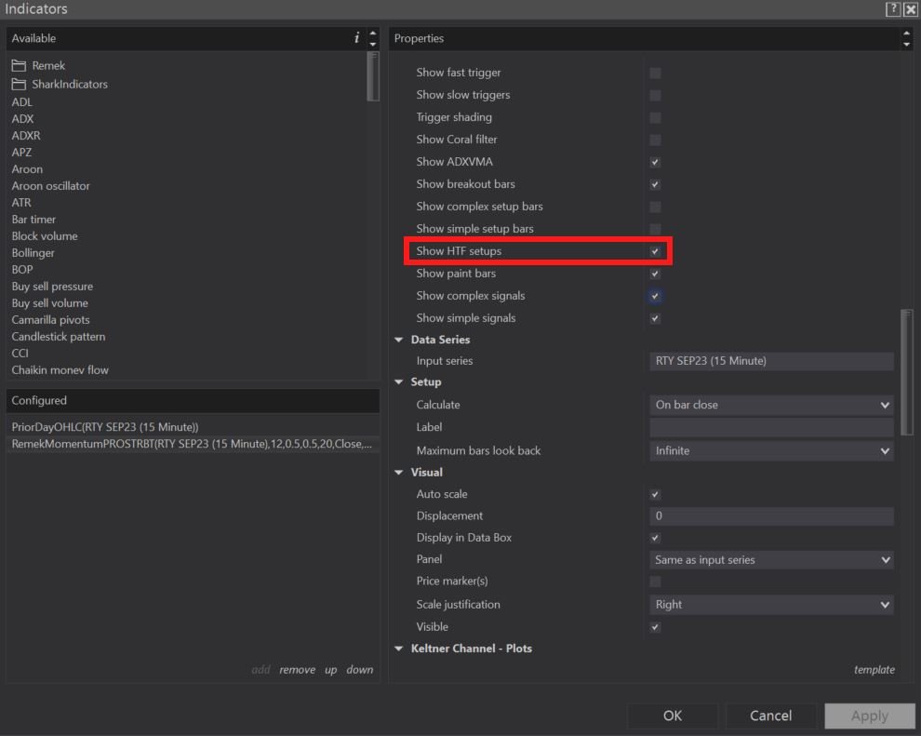The image size is (921, 736).
Task: Click the remove link
Action: [297, 670]
